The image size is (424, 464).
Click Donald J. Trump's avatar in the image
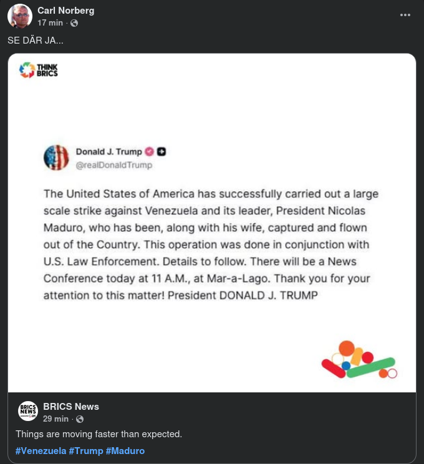click(56, 157)
